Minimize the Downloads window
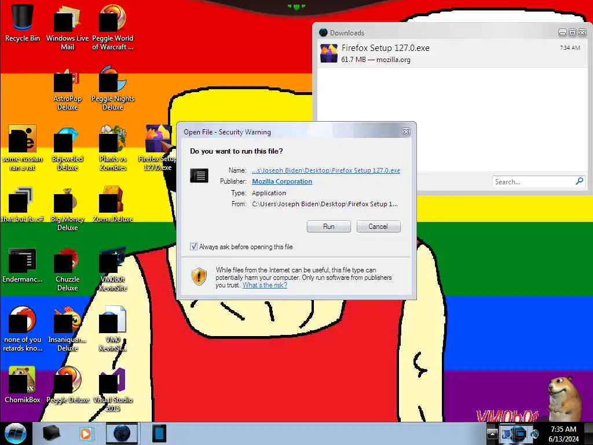The height and width of the screenshot is (445, 593). 562,33
